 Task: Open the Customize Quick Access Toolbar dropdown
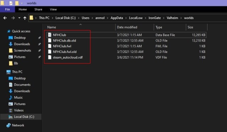(22, 3)
